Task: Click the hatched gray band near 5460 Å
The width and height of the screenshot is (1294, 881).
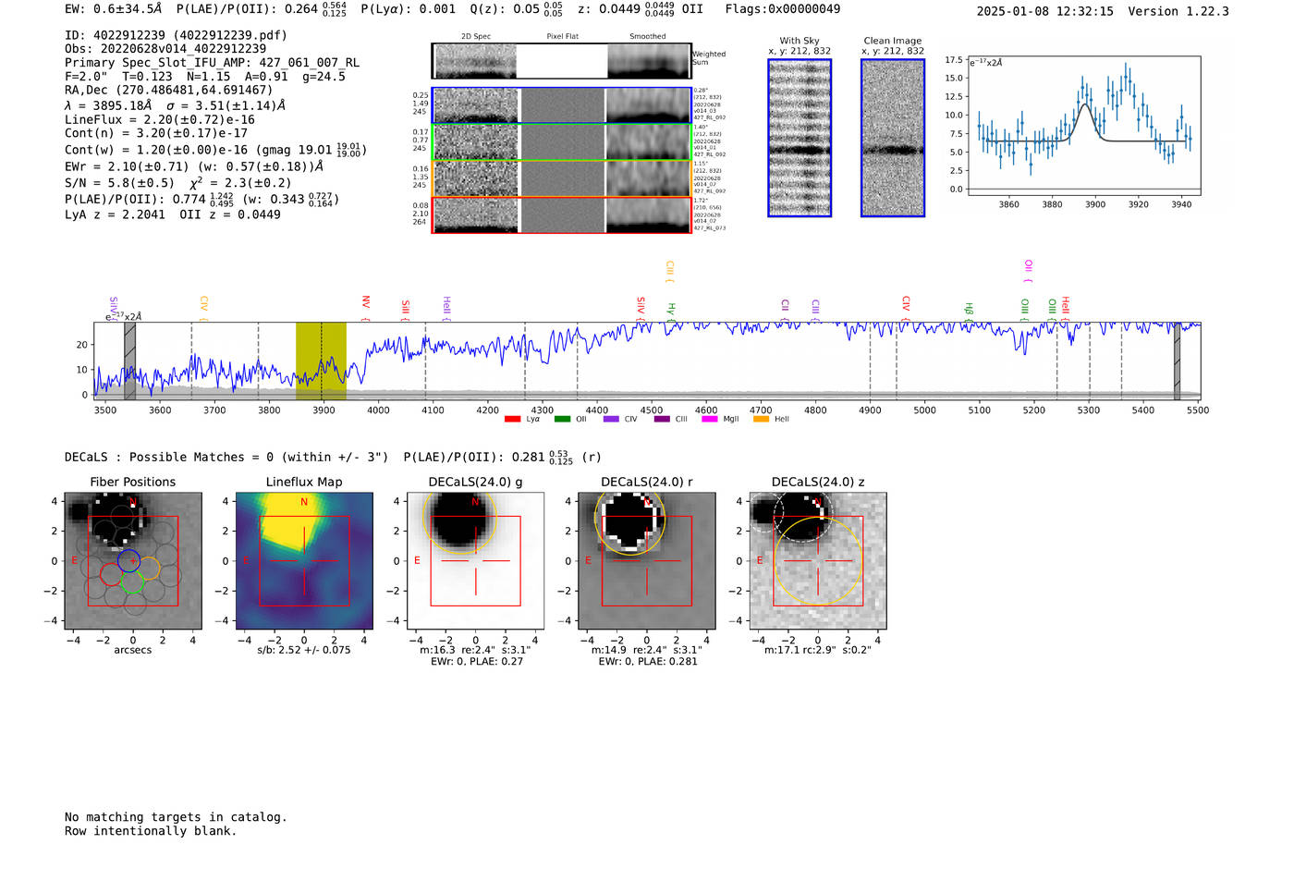Action: pyautogui.click(x=1177, y=361)
